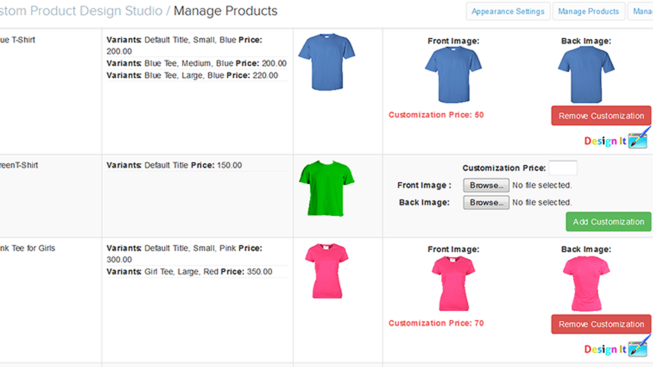Browse for GreenT-Shirt back image file
Image resolution: width=653 pixels, height=367 pixels.
(486, 202)
